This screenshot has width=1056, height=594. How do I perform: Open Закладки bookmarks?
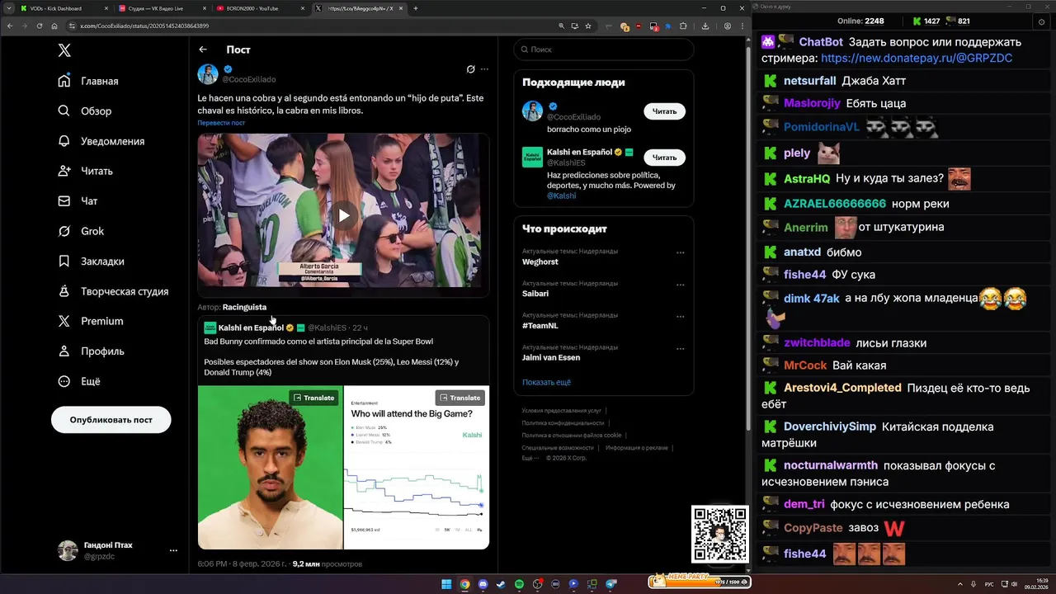[x=91, y=261]
